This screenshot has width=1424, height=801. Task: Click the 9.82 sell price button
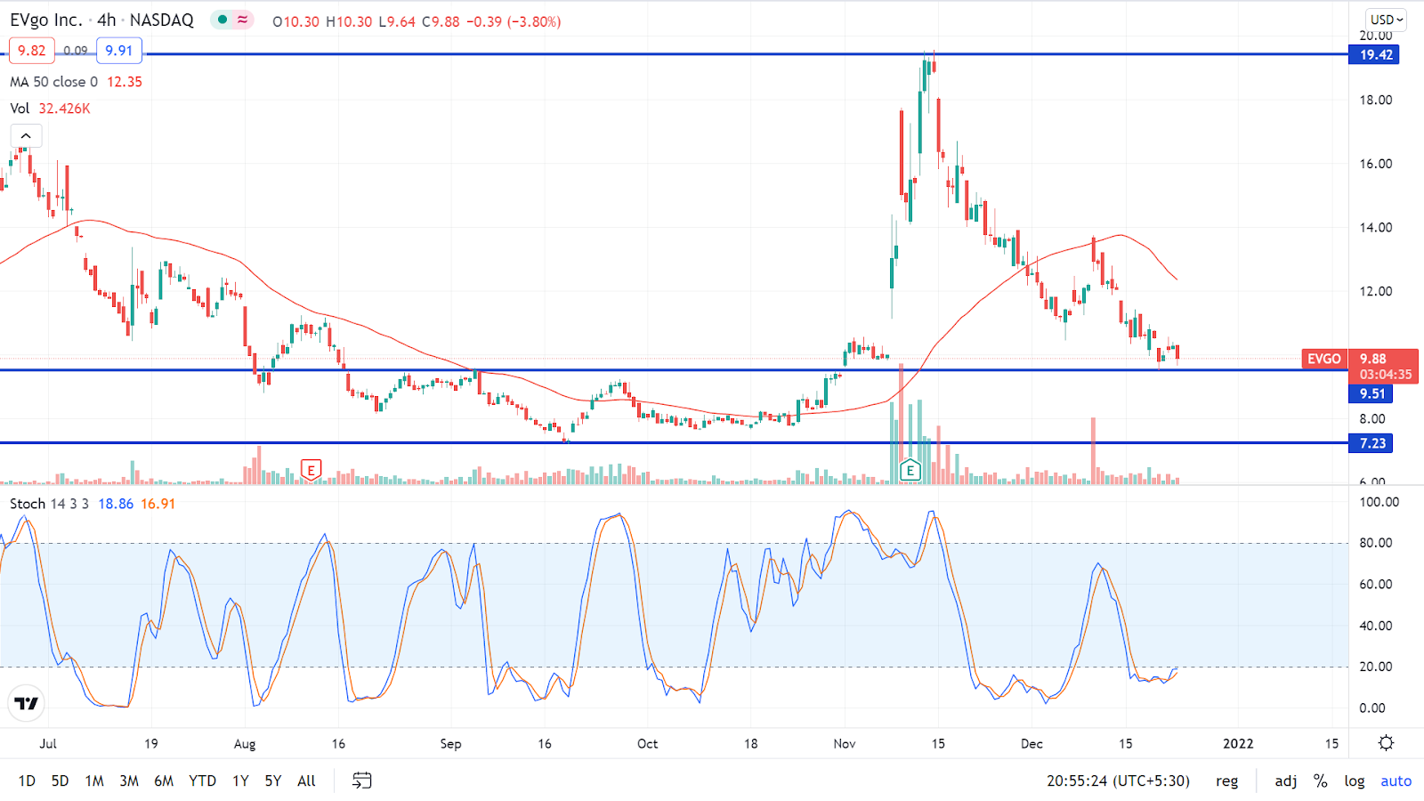[32, 51]
